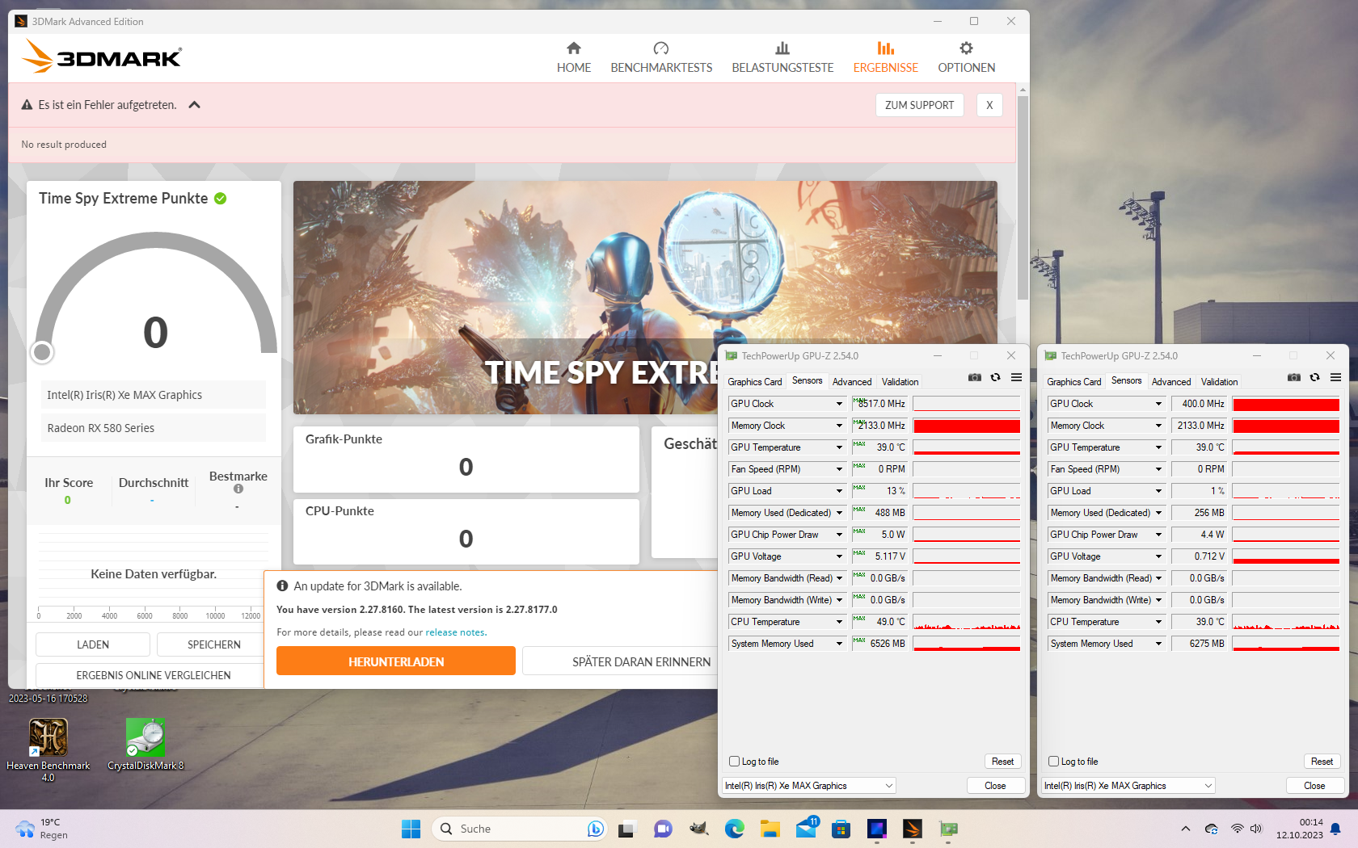The width and height of the screenshot is (1358, 848).
Task: Click the Windows taskbar search field
Action: point(519,829)
